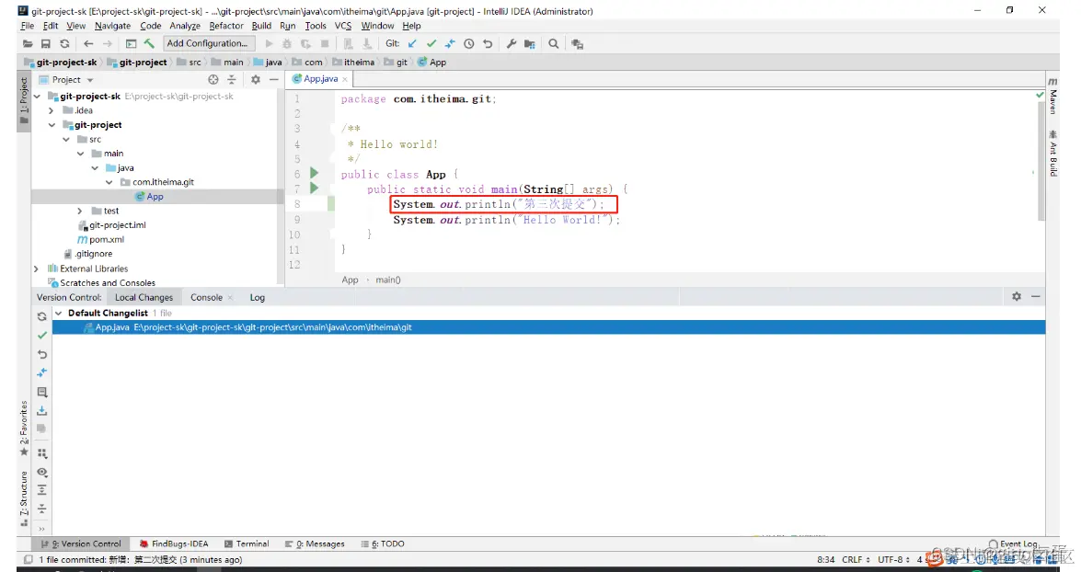Open Show History clock icon in toolbar

[x=469, y=43]
